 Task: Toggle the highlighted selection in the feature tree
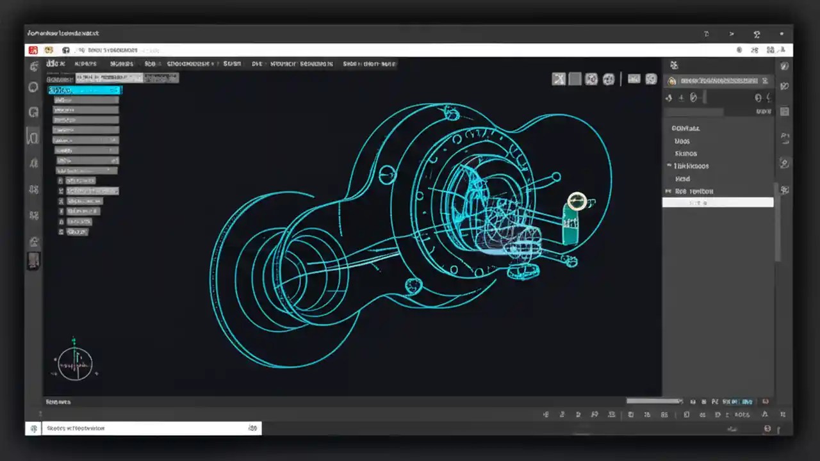[85, 90]
